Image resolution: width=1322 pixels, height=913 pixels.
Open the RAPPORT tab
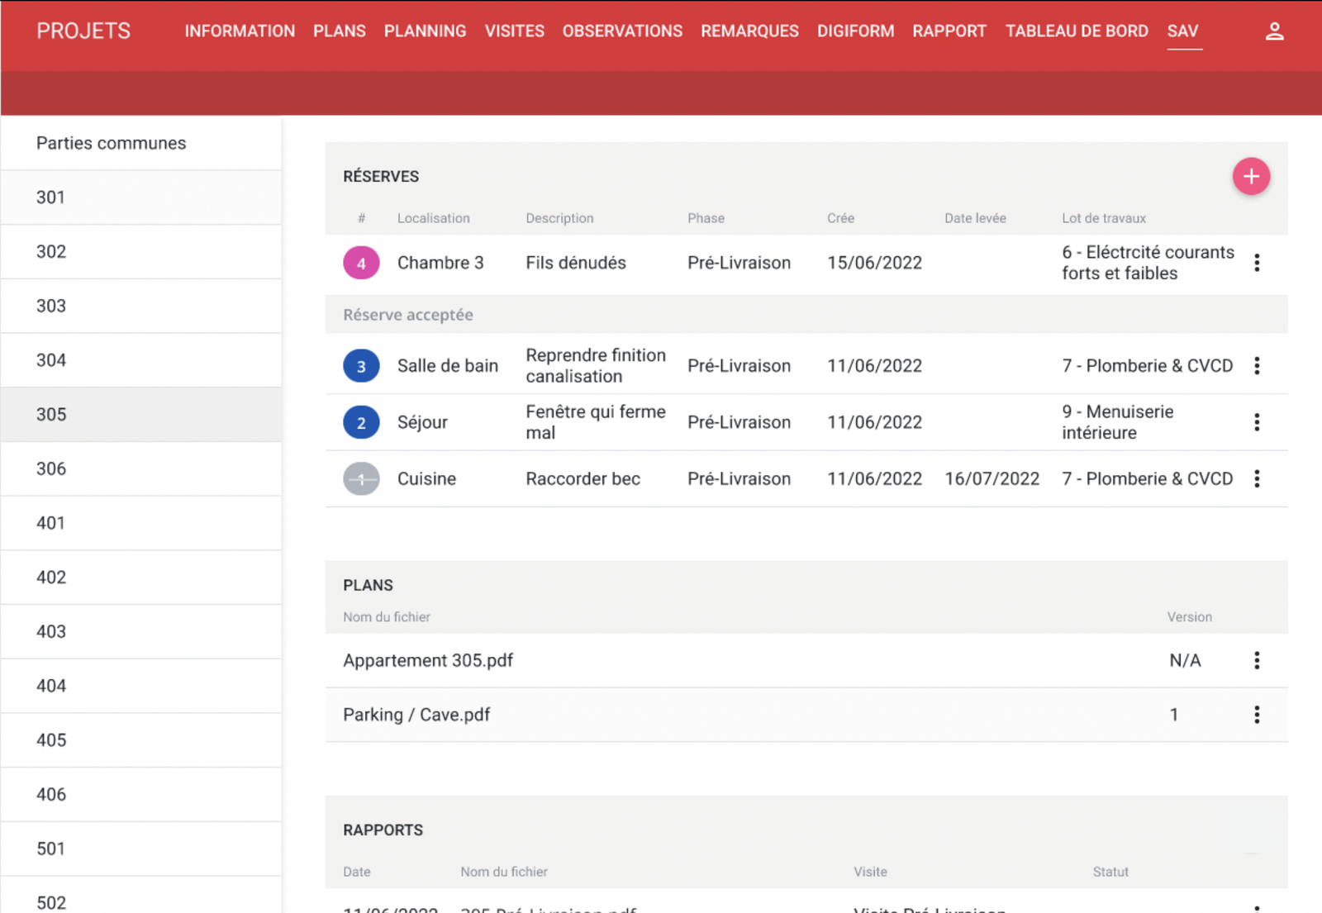click(949, 31)
